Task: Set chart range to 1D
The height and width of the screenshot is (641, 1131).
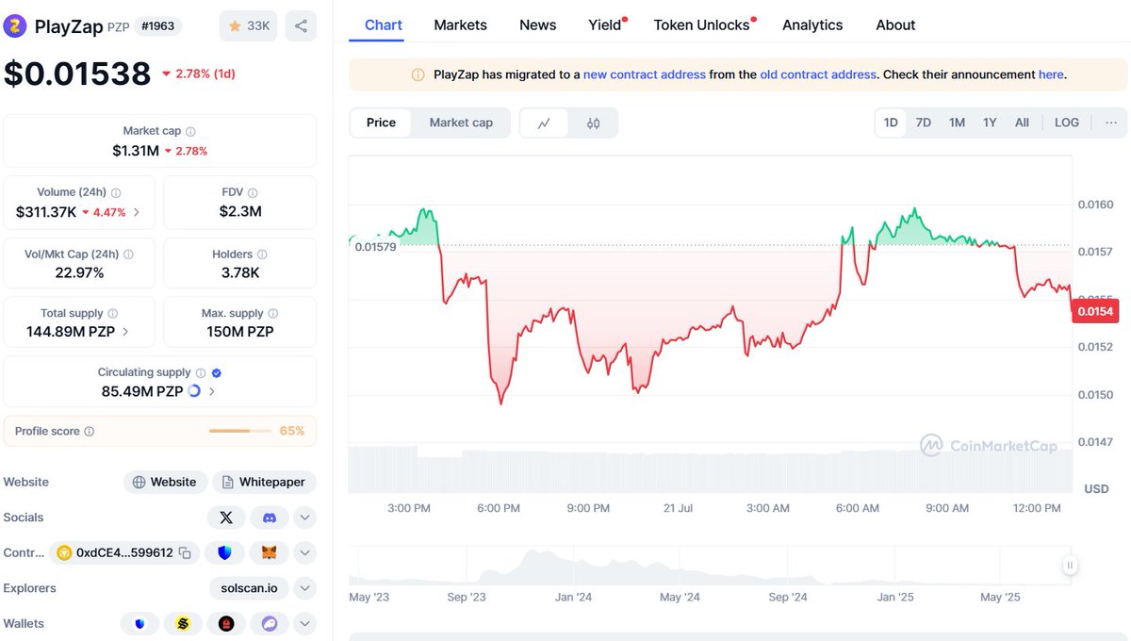Action: coord(891,123)
